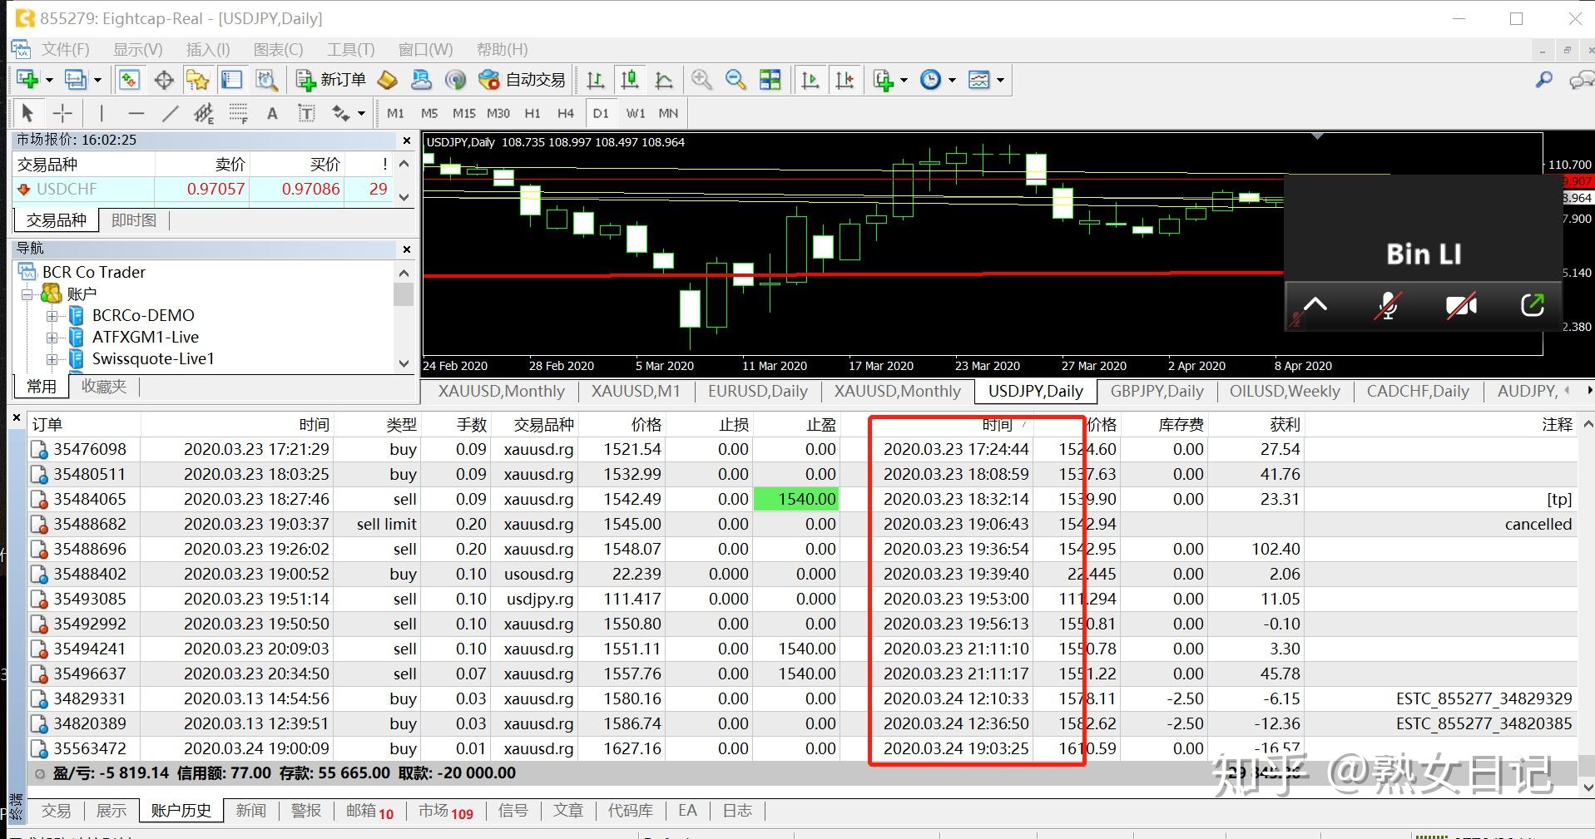Zoom in on the chart

click(x=701, y=80)
